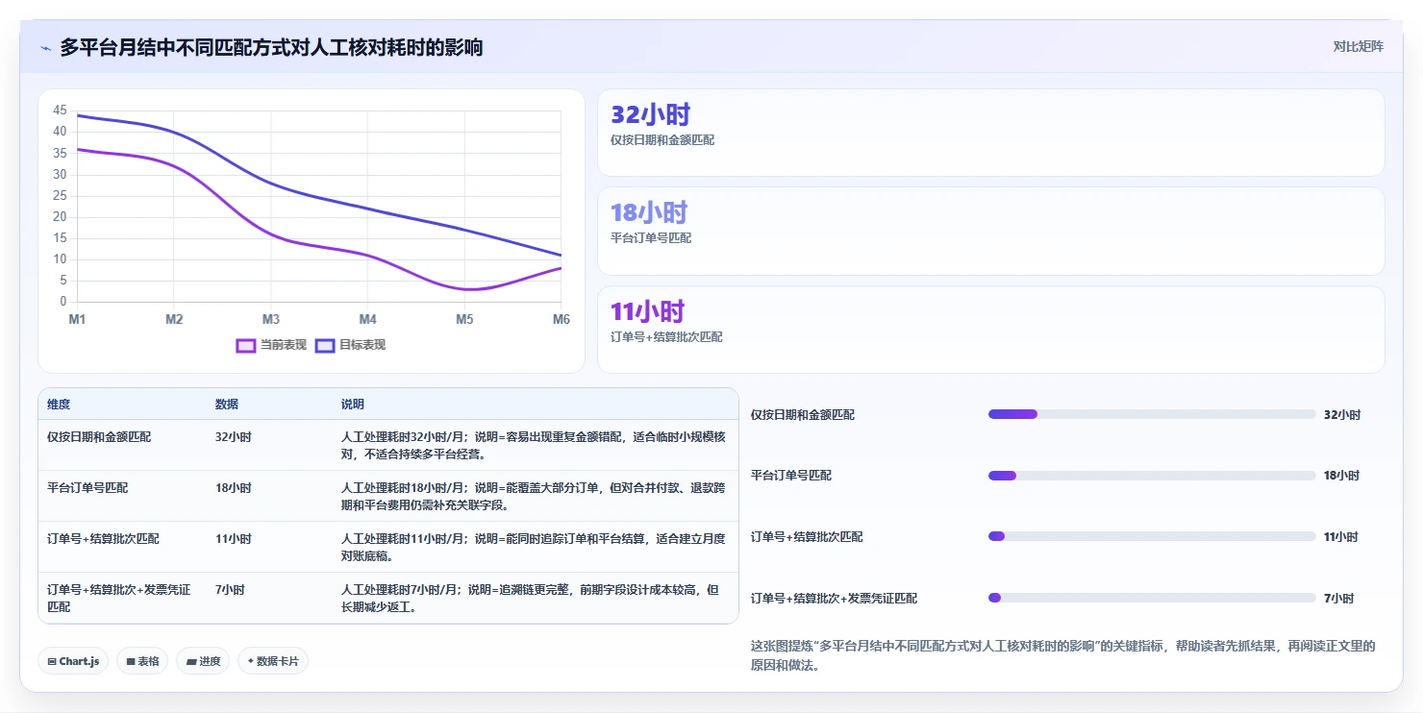Viewport: 1423px width, 713px height.
Task: Click the 进度 tag chip
Action: tap(203, 661)
